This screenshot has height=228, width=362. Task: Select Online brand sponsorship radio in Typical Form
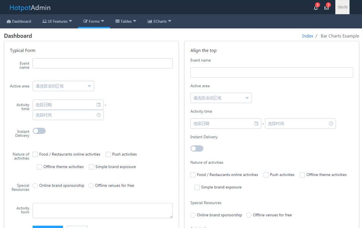35,185
